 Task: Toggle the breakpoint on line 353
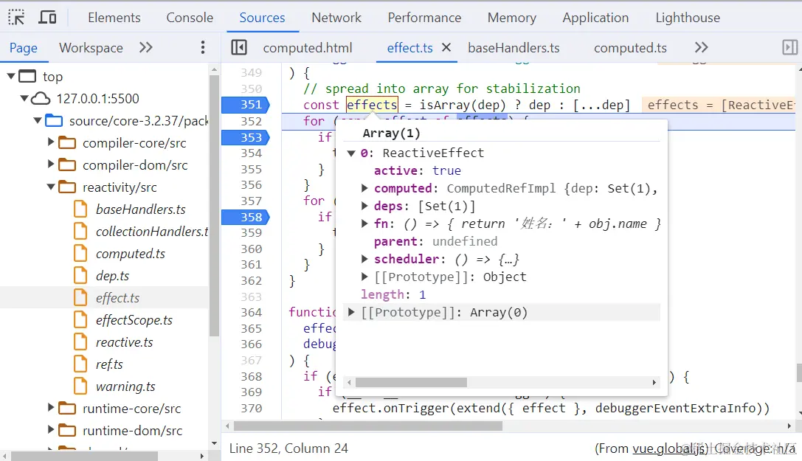click(246, 137)
